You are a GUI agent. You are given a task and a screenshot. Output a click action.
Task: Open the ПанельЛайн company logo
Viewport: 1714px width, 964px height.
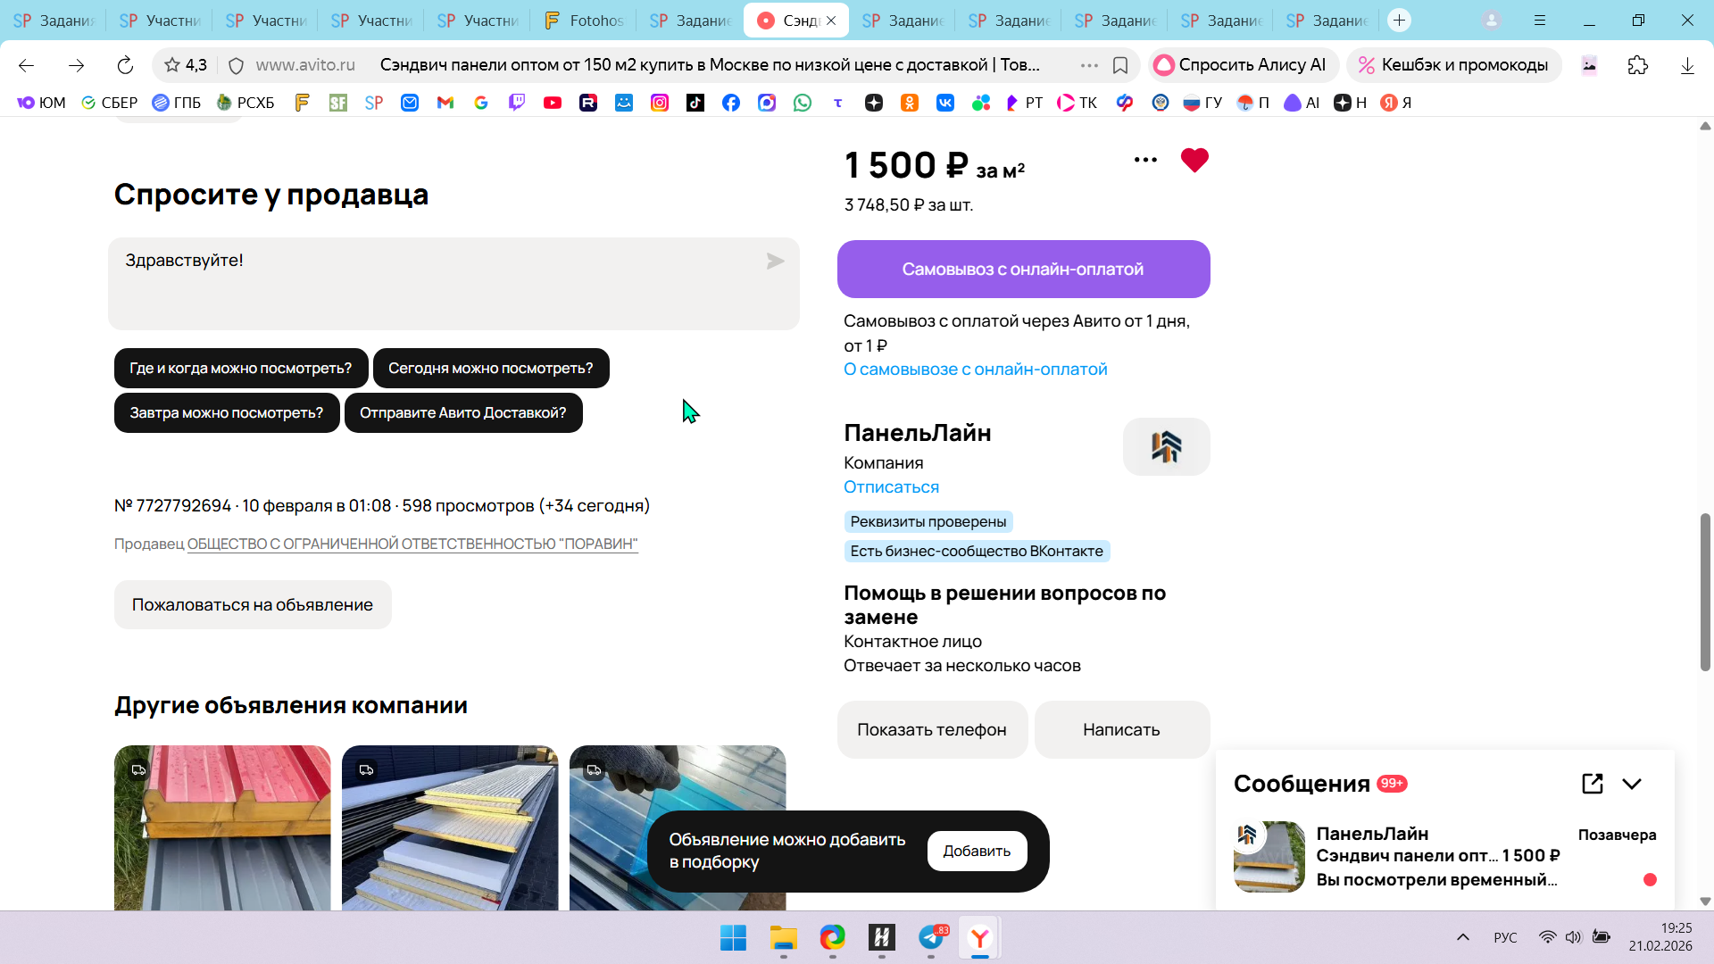click(x=1166, y=446)
